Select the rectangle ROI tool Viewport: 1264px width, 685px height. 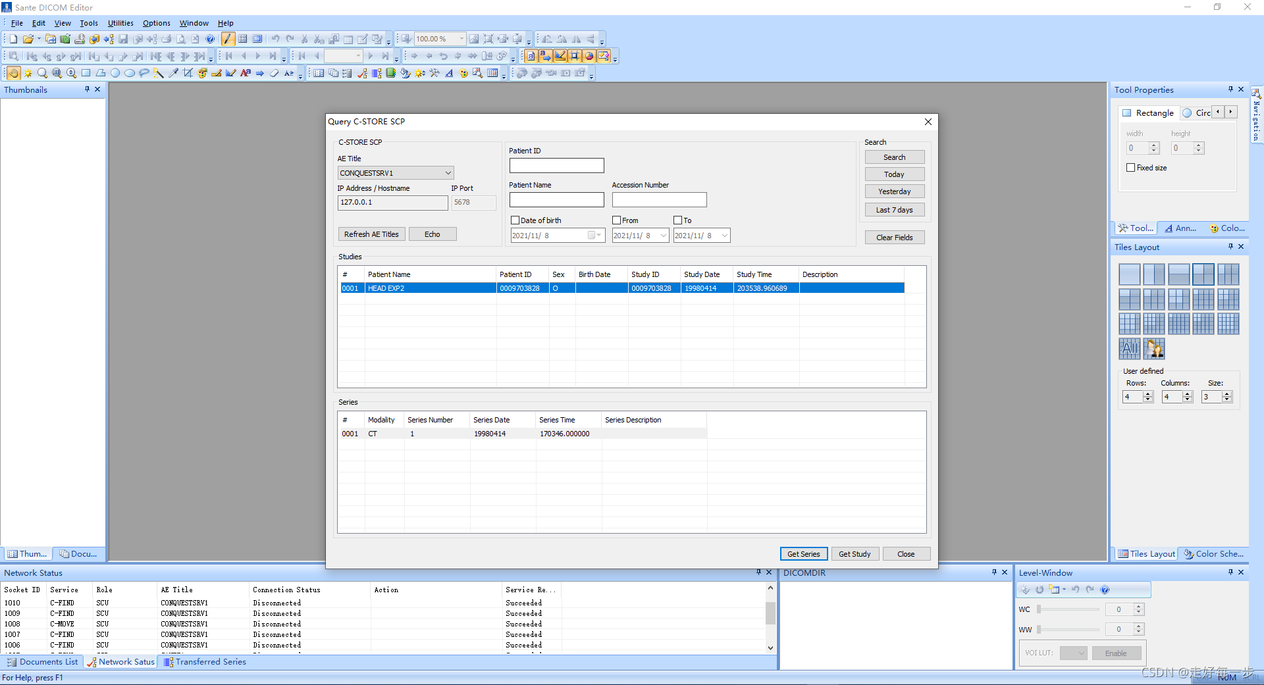[x=86, y=73]
